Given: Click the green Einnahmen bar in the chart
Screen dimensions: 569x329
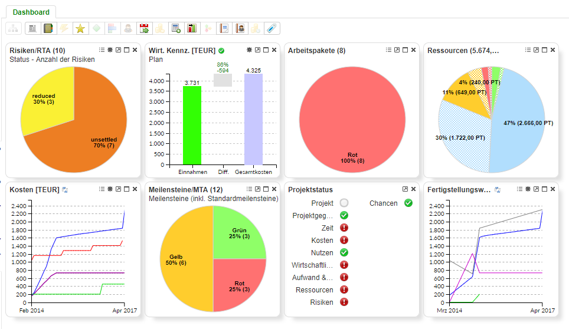Looking at the screenshot, I should [x=192, y=125].
